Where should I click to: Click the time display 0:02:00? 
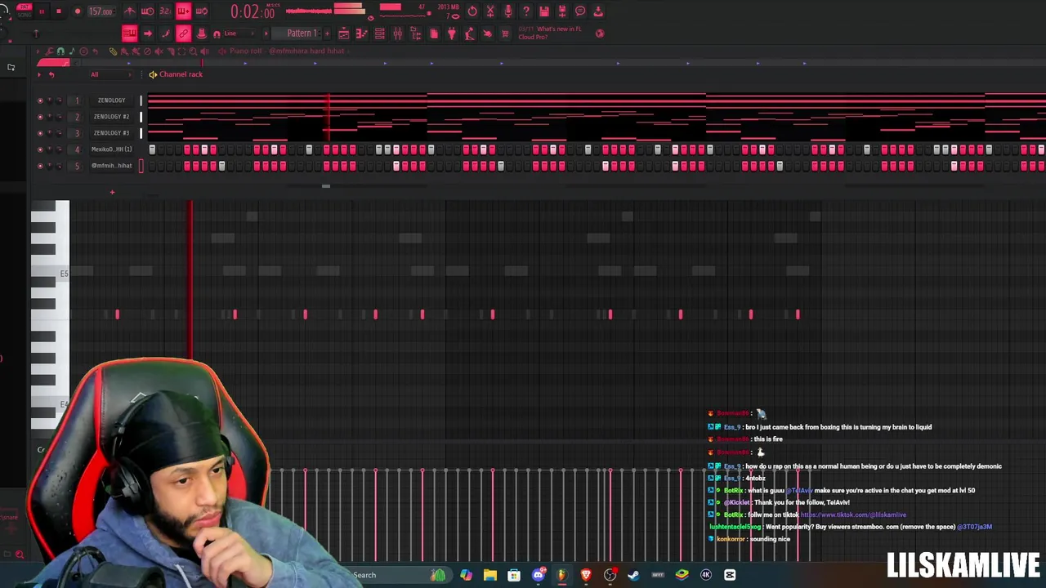(x=253, y=11)
